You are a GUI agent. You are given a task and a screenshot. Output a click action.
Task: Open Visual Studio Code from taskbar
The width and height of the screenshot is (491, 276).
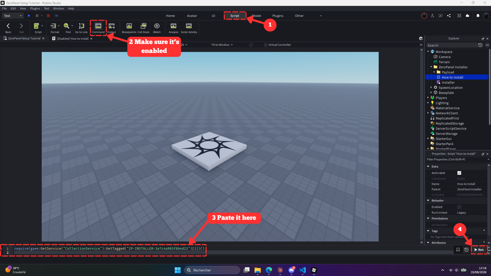[x=303, y=270]
